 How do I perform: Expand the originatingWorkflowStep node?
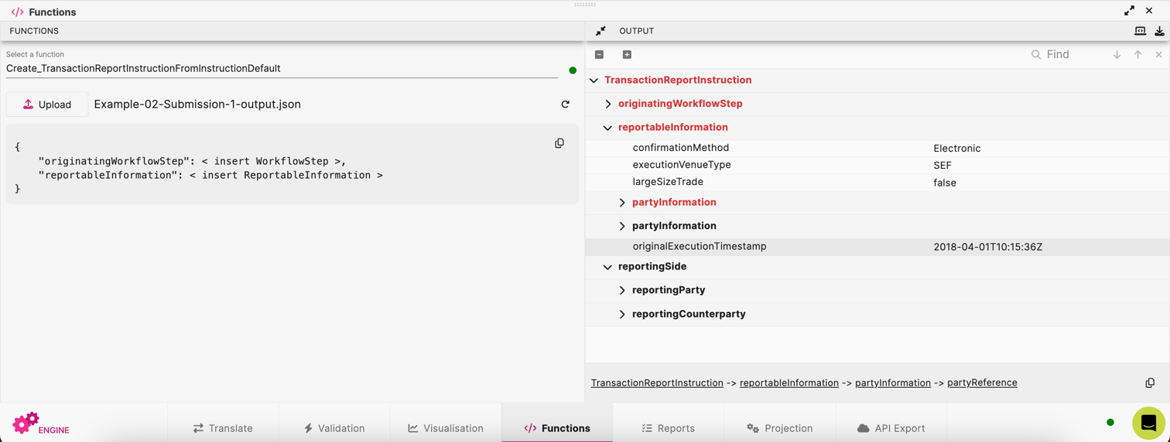(x=608, y=104)
